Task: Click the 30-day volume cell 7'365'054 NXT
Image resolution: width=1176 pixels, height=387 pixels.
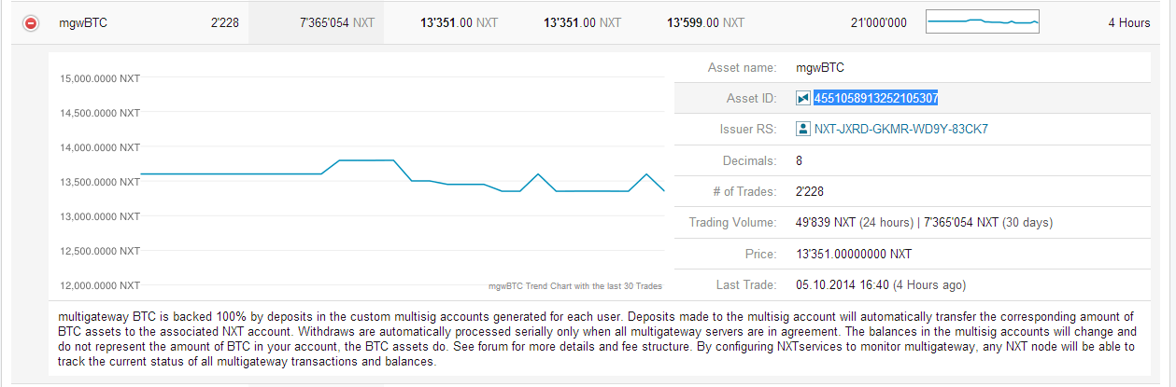Action: point(336,22)
